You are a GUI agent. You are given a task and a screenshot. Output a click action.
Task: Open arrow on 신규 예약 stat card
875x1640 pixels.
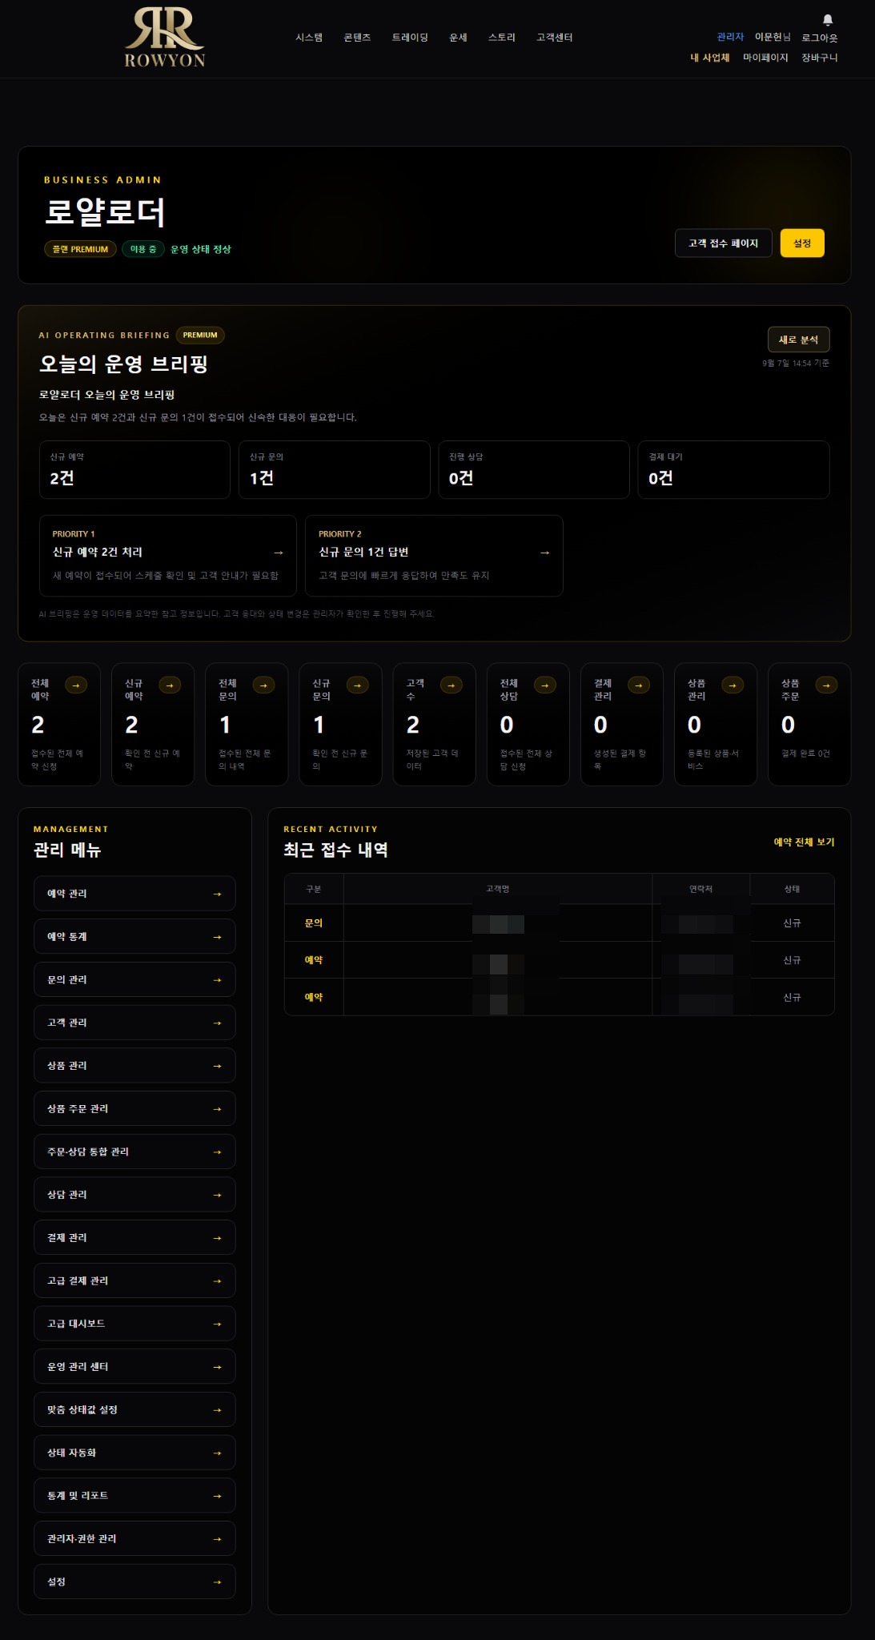point(170,685)
